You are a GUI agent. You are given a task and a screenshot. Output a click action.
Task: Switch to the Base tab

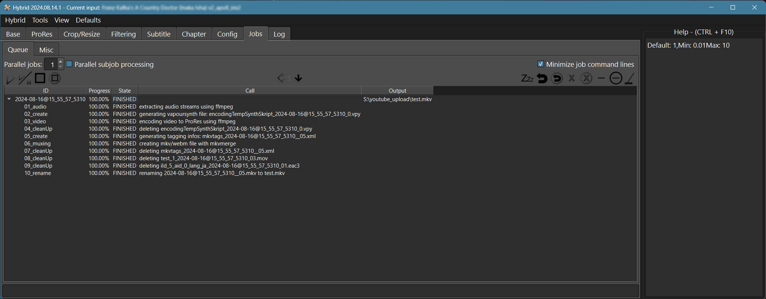pos(13,34)
